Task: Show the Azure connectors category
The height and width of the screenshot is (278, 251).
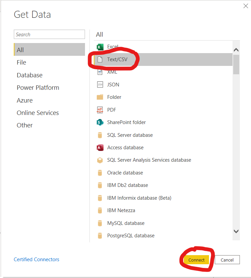Action: [25, 100]
